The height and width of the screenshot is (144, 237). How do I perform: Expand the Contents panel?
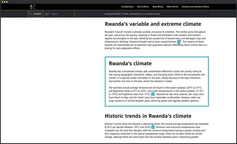pyautogui.click(x=37, y=14)
